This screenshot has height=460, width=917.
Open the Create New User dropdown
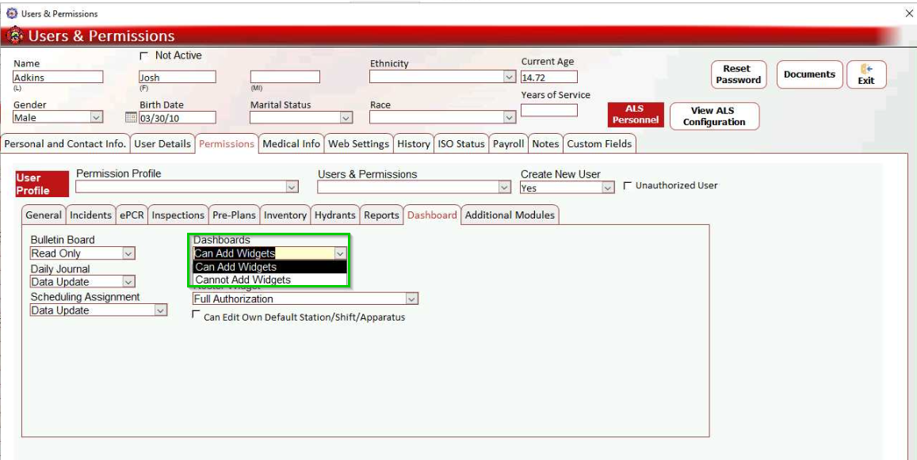608,188
